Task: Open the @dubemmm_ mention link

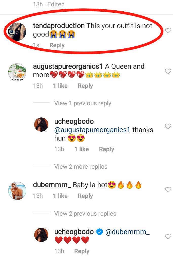Action: tap(127, 232)
